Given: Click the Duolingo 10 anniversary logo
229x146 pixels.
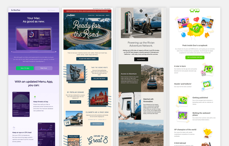Looking at the screenshot, I should click(195, 10).
